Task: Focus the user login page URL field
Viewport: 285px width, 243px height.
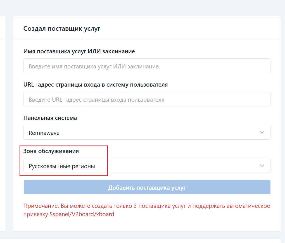Action: [x=147, y=99]
